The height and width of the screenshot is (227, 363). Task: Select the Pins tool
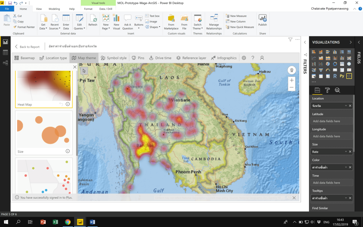click(x=138, y=57)
